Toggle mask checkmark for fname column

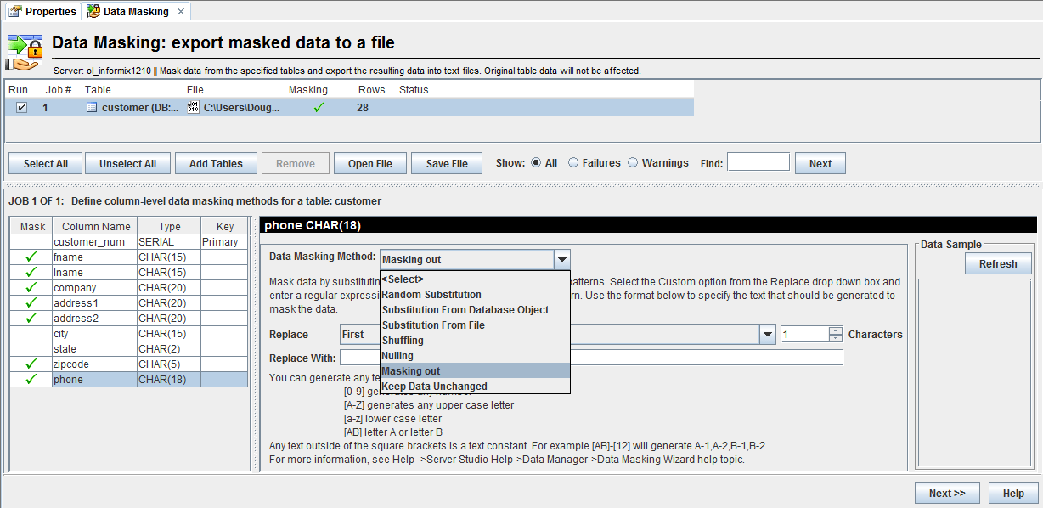coord(31,257)
